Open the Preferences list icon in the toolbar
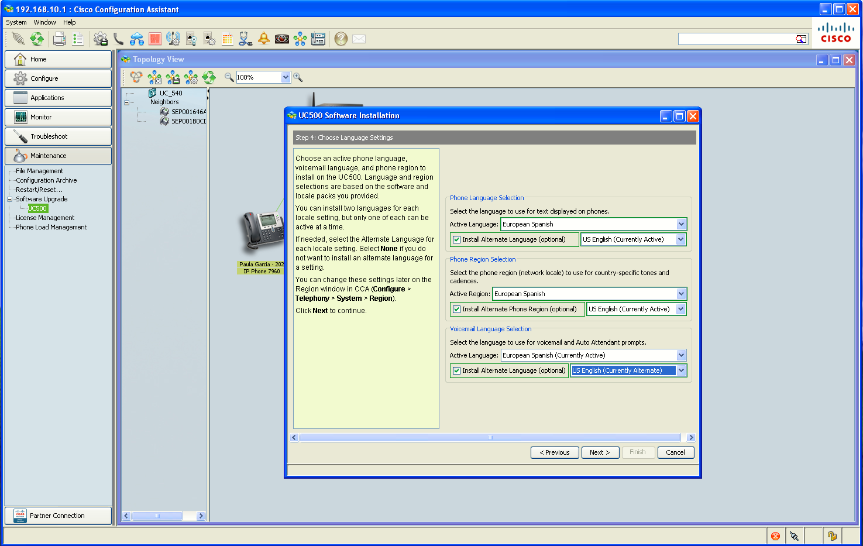The image size is (863, 546). [78, 39]
